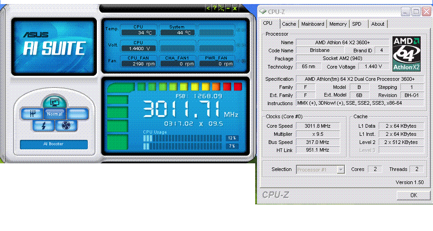Click the Core Speed value 3011.8 MHz
This screenshot has height=231, width=433.
click(x=318, y=126)
